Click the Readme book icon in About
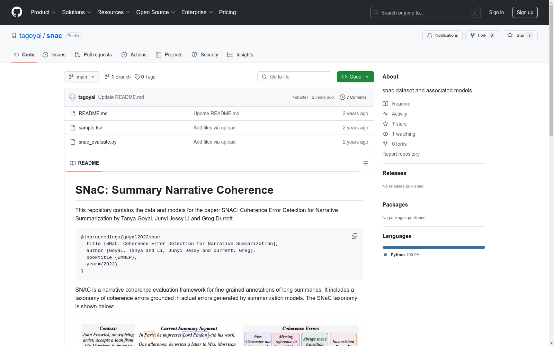Viewport: 554px width, 346px height. tap(385, 104)
